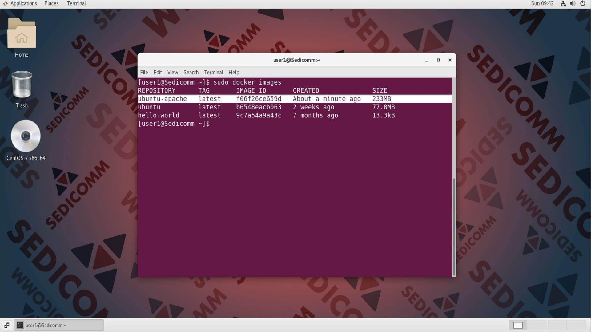
Task: Open the Terminal menu inside the window
Action: 213,72
